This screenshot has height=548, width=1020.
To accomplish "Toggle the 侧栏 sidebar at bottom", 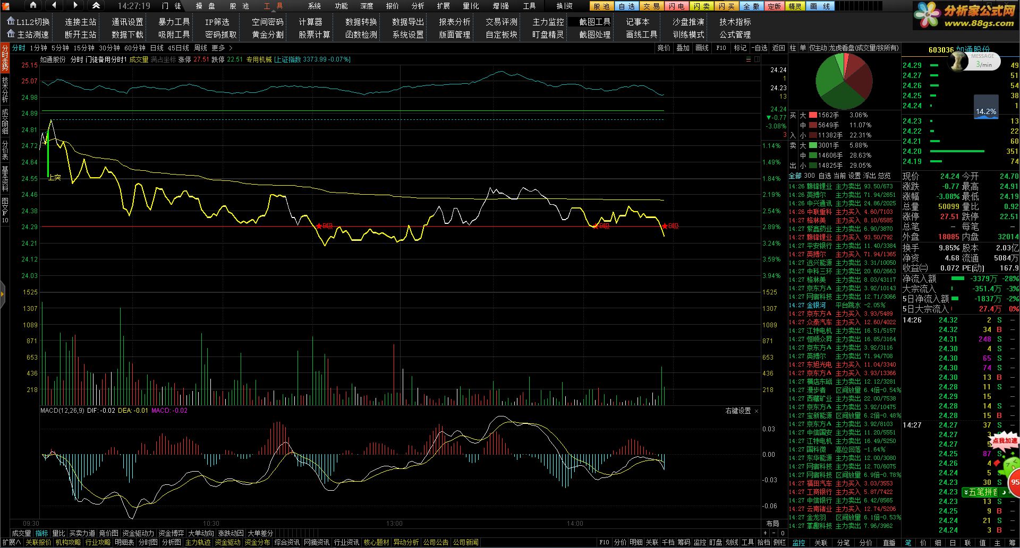I will coord(779,542).
